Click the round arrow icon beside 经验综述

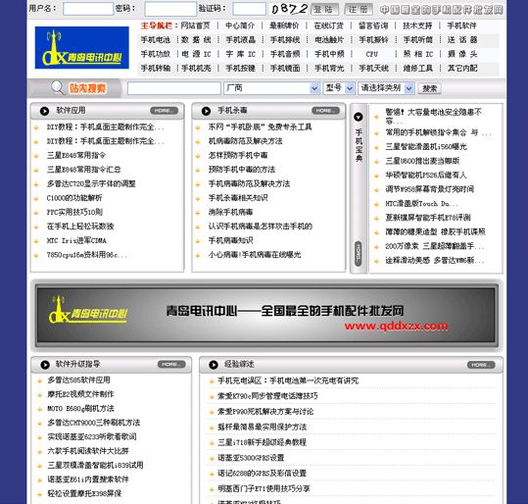click(214, 365)
